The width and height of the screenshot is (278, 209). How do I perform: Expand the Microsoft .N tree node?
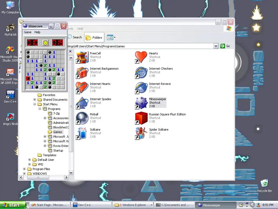(45, 137)
